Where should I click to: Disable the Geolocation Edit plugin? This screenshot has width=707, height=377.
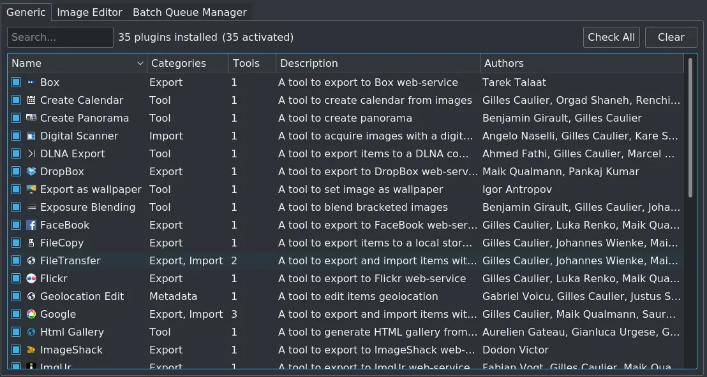16,296
